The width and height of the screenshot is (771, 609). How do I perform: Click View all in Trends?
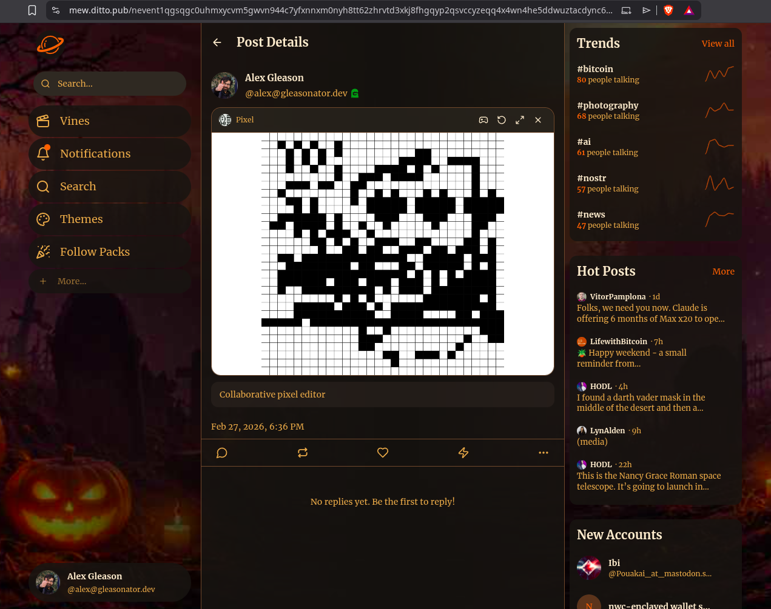click(718, 44)
